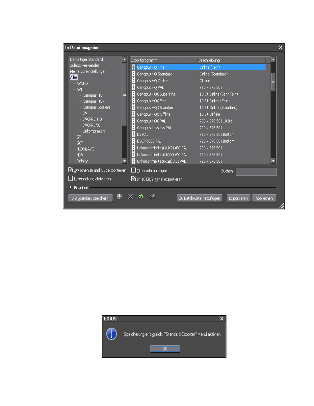Click the exporter list scrollbar thumb

coord(273,82)
